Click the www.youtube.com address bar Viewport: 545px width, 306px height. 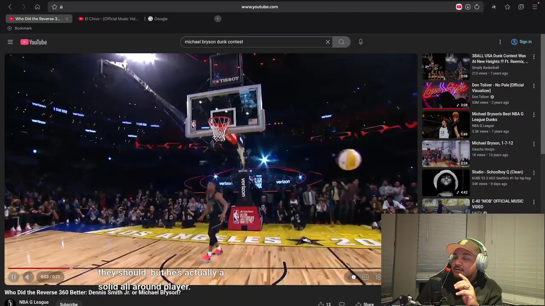coord(260,7)
